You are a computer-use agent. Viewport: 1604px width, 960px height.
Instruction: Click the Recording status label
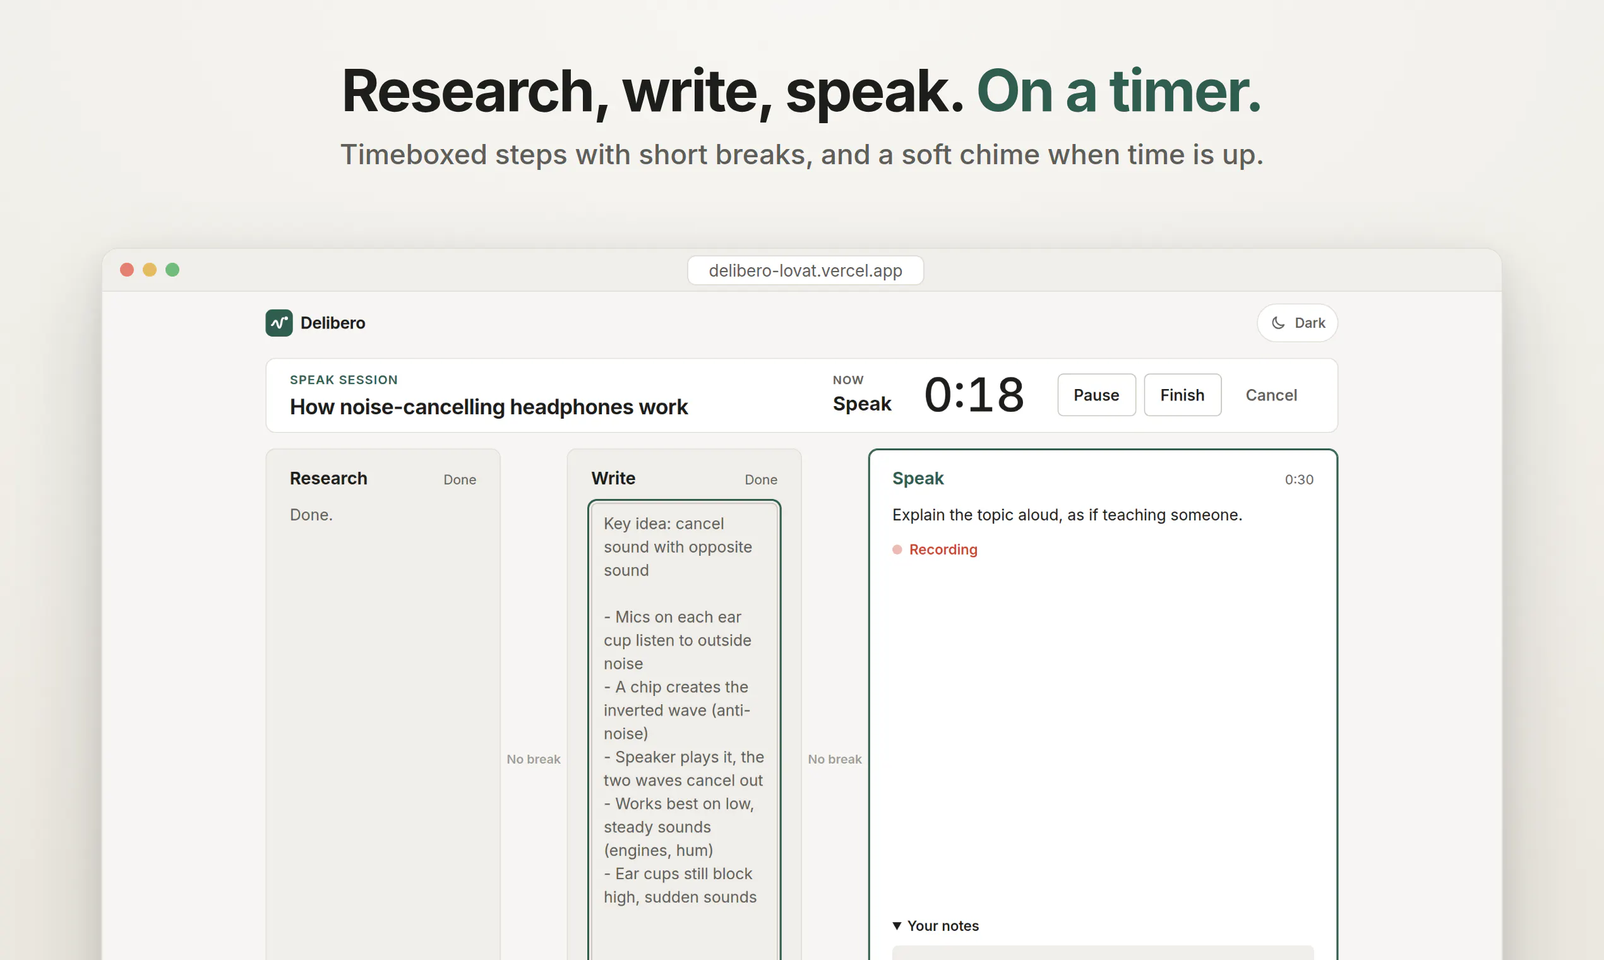[943, 549]
